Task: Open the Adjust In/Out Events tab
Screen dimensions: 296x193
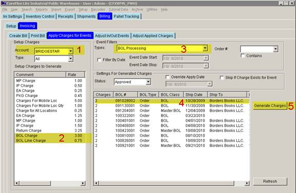Action: click(x=112, y=35)
